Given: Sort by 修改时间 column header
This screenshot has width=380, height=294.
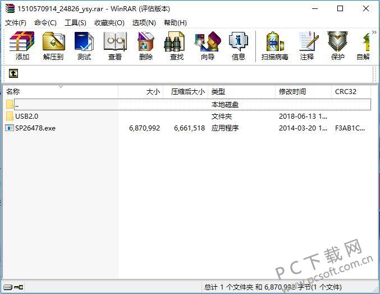Looking at the screenshot, I should tap(304, 92).
